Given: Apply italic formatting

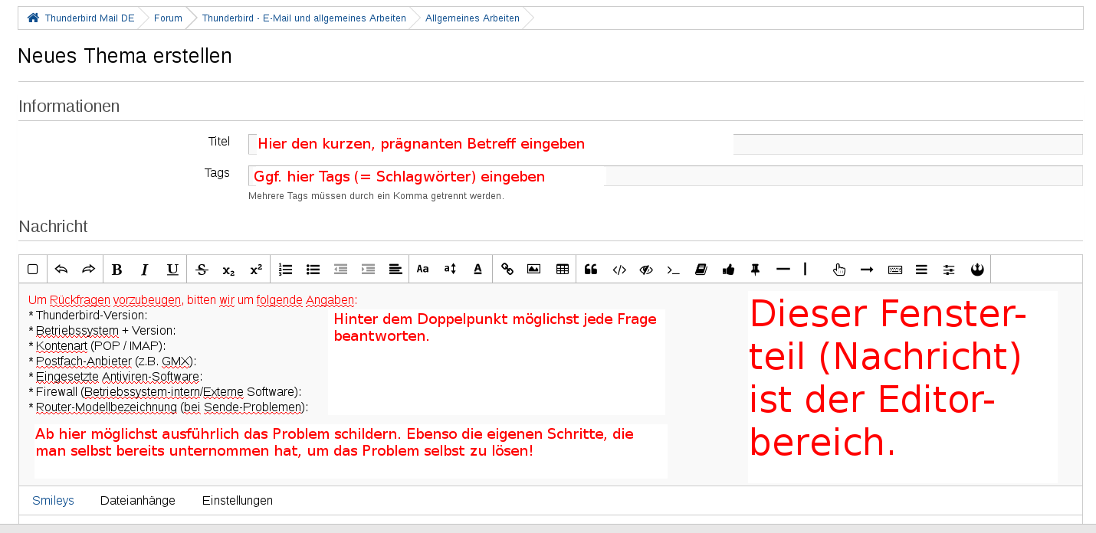Looking at the screenshot, I should pos(144,269).
